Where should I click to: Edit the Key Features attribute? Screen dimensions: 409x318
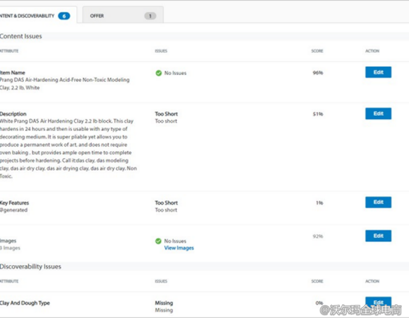[x=378, y=202]
